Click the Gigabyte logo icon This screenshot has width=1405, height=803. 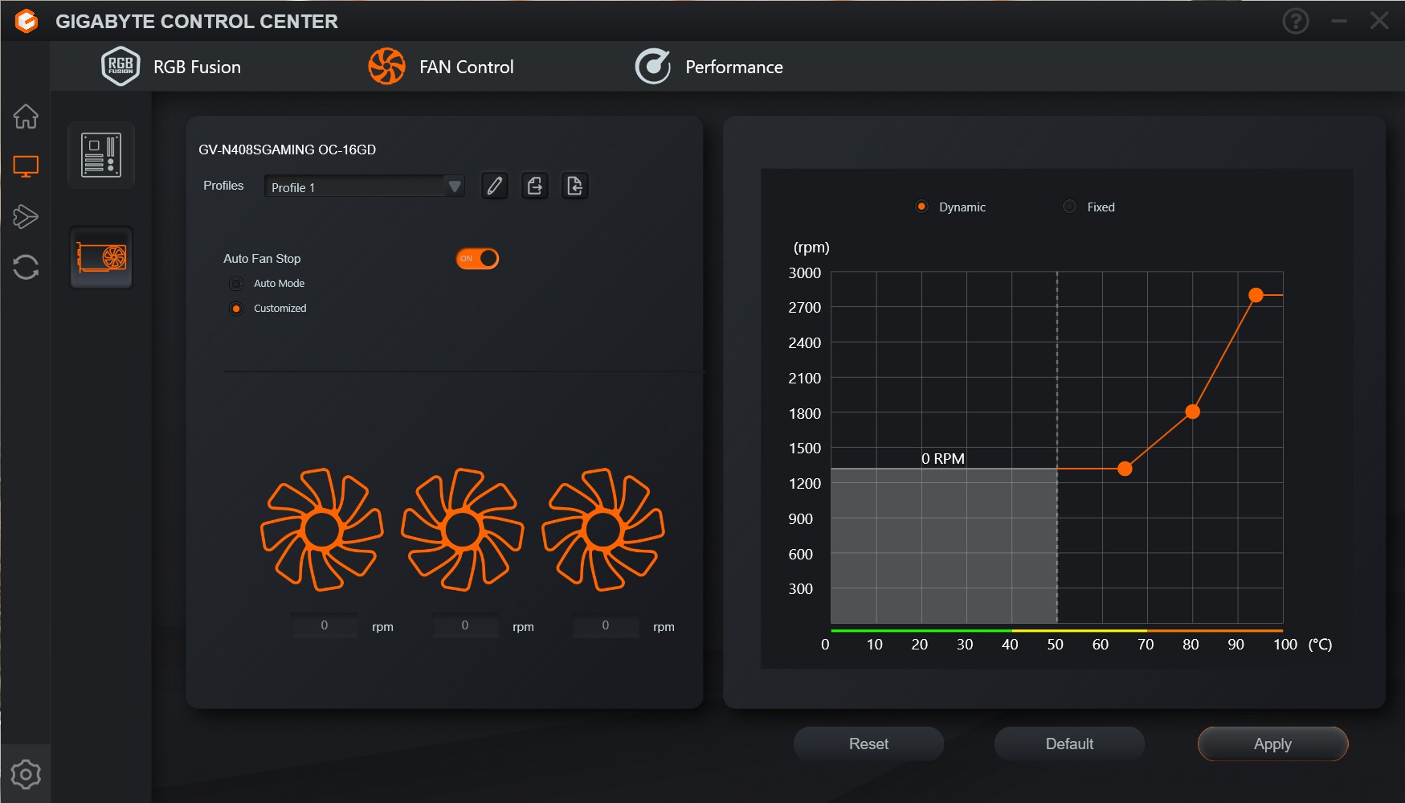click(27, 21)
